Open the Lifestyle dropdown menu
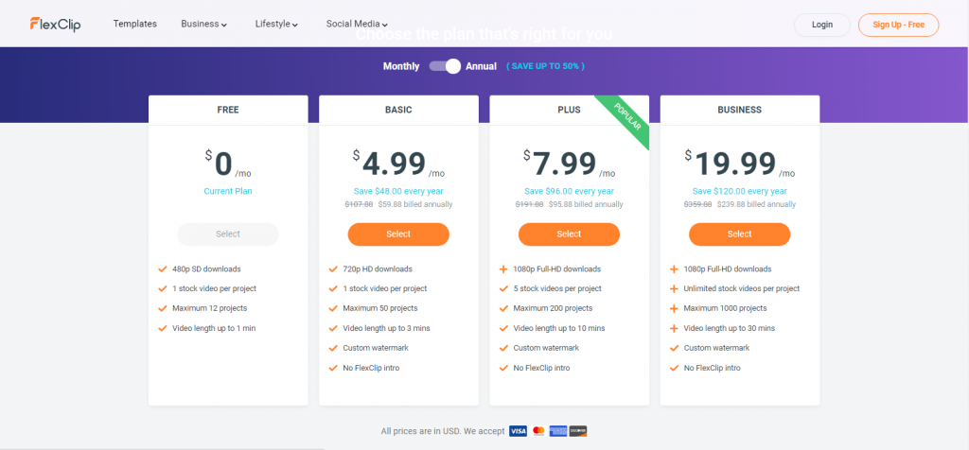Image resolution: width=969 pixels, height=450 pixels. (277, 24)
